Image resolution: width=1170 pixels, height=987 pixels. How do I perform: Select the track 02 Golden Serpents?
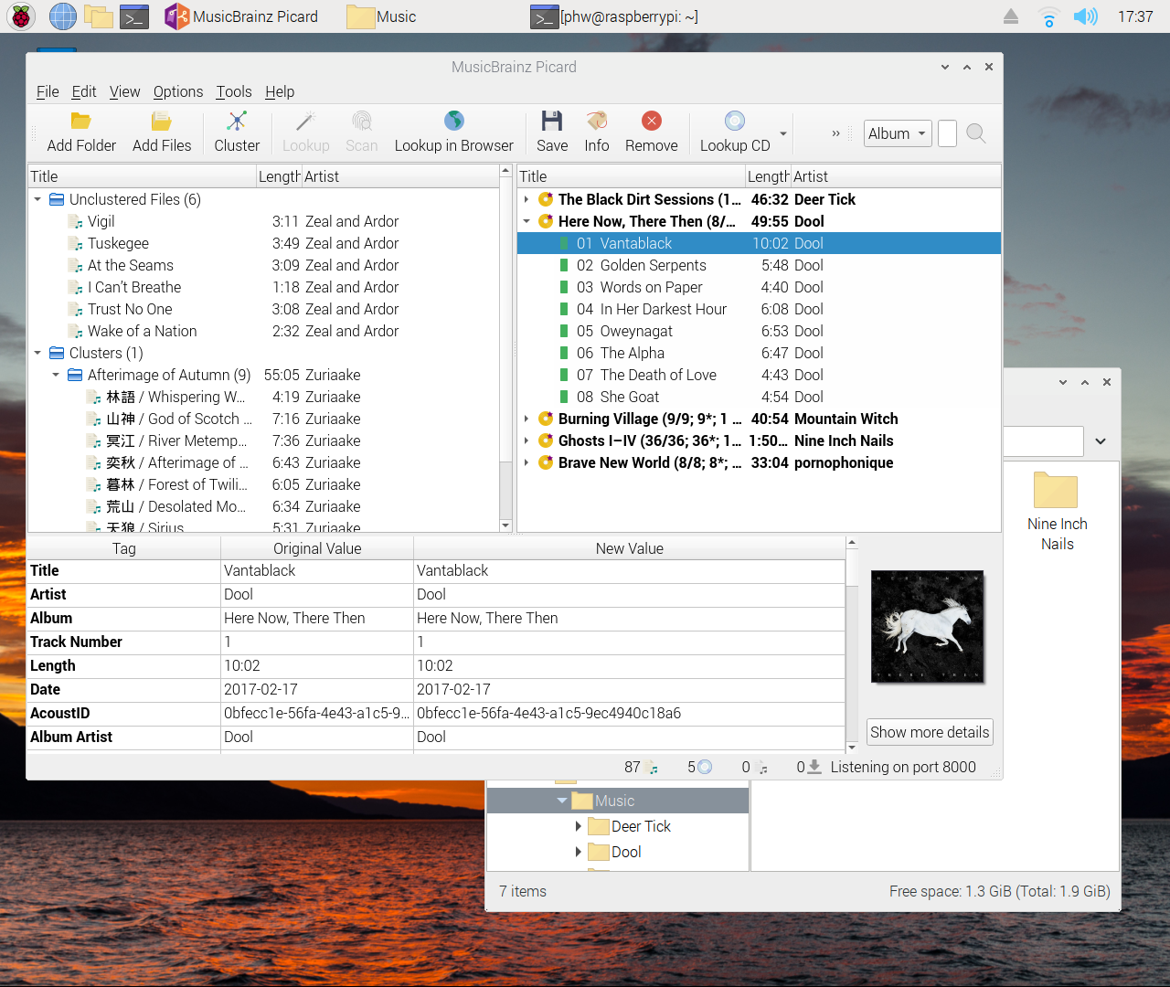pyautogui.click(x=759, y=265)
